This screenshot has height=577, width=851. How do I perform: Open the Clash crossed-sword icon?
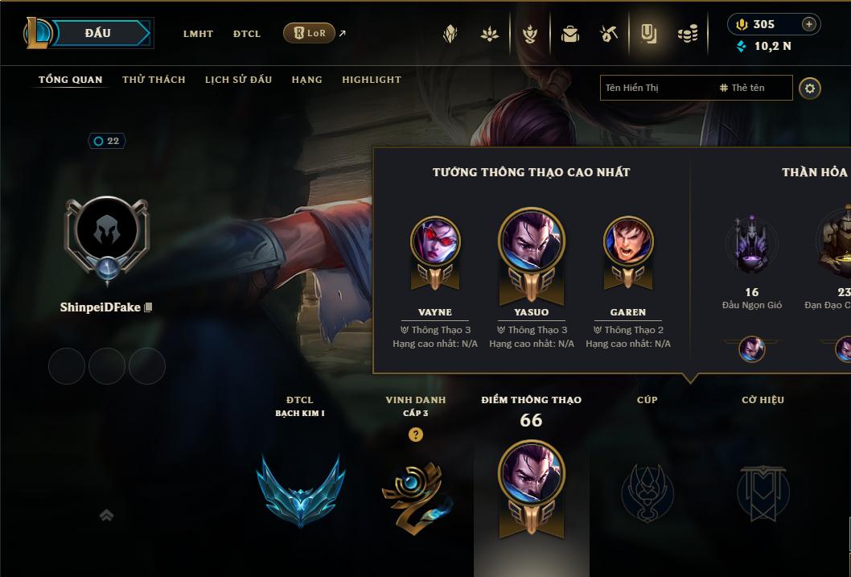point(609,34)
